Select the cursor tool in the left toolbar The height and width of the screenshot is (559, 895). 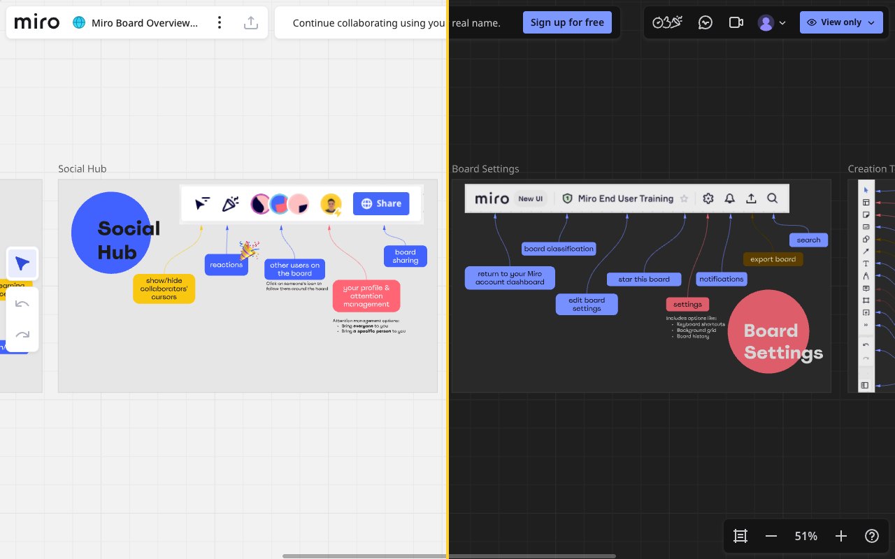point(22,263)
